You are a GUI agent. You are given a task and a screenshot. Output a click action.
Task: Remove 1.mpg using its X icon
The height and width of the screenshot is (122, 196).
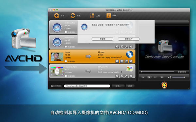click(x=131, y=61)
